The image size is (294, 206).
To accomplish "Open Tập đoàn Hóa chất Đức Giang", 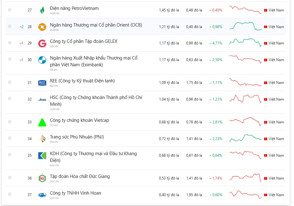I will pyautogui.click(x=80, y=176).
